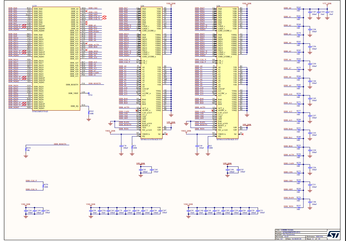Select the 'U28' memory chip designator

(x=218, y=6)
